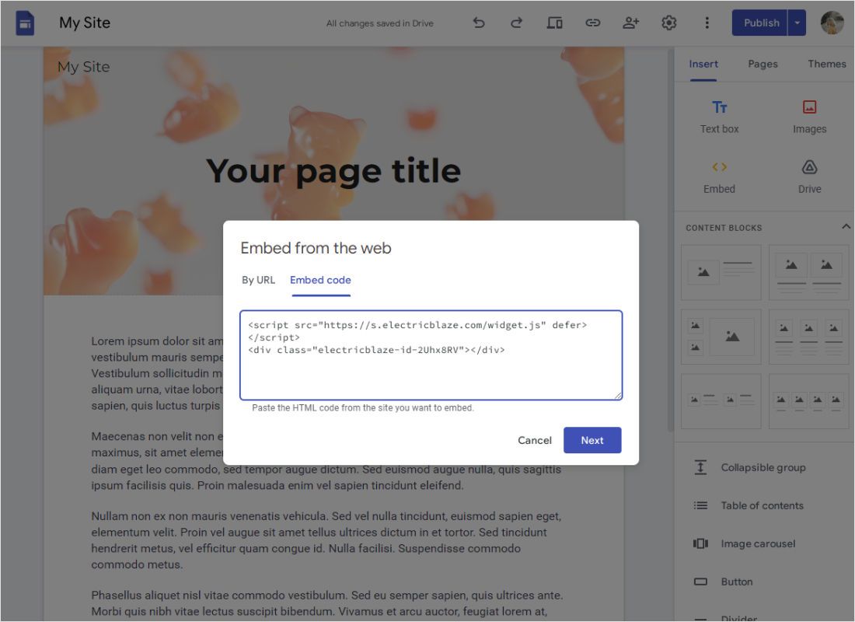This screenshot has width=855, height=622.
Task: Insert a file from Drive
Action: (x=809, y=177)
